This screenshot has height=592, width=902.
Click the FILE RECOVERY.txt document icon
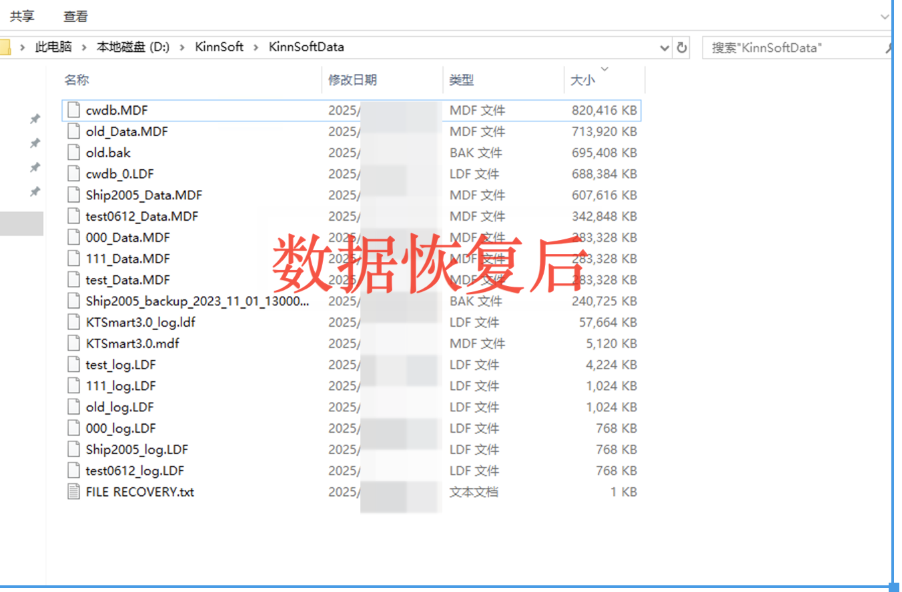(74, 492)
